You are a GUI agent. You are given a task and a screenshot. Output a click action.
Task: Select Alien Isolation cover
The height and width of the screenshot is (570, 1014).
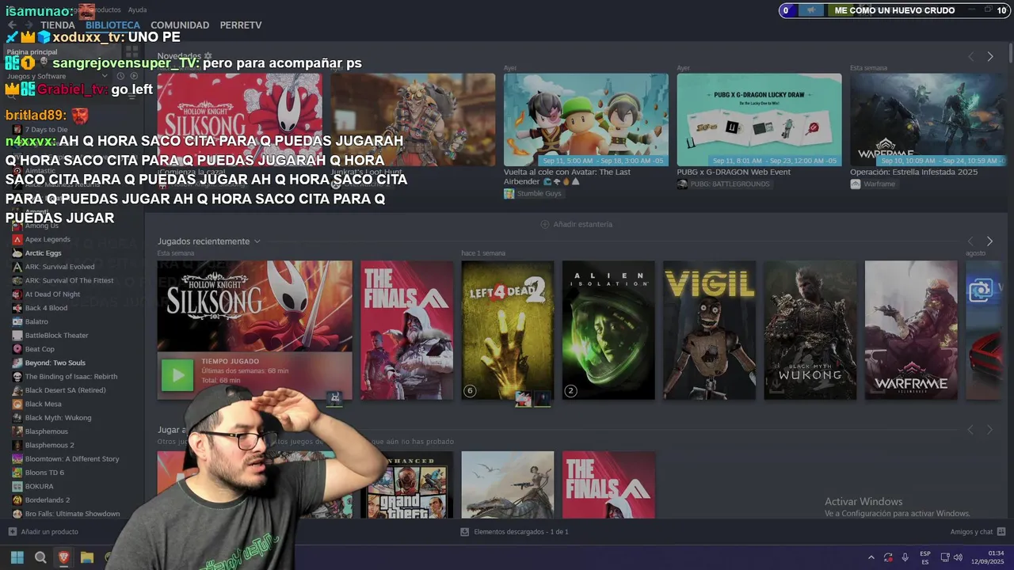pos(608,330)
